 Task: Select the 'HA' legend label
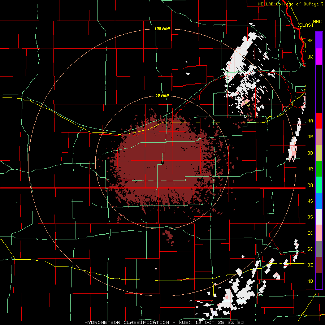point(310,121)
